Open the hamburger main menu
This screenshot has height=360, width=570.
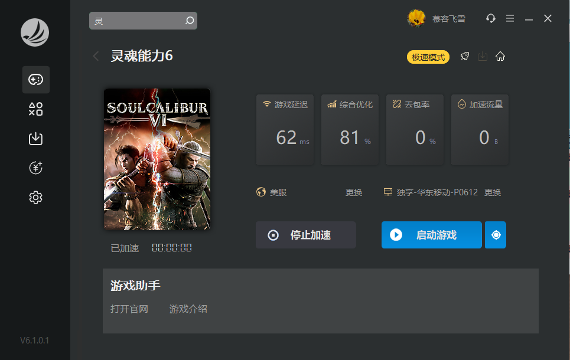coord(510,19)
